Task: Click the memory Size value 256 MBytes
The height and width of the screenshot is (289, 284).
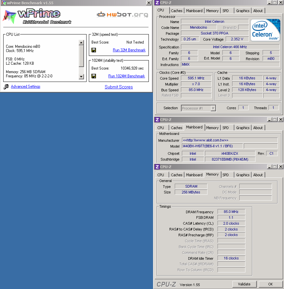Action: click(x=191, y=192)
